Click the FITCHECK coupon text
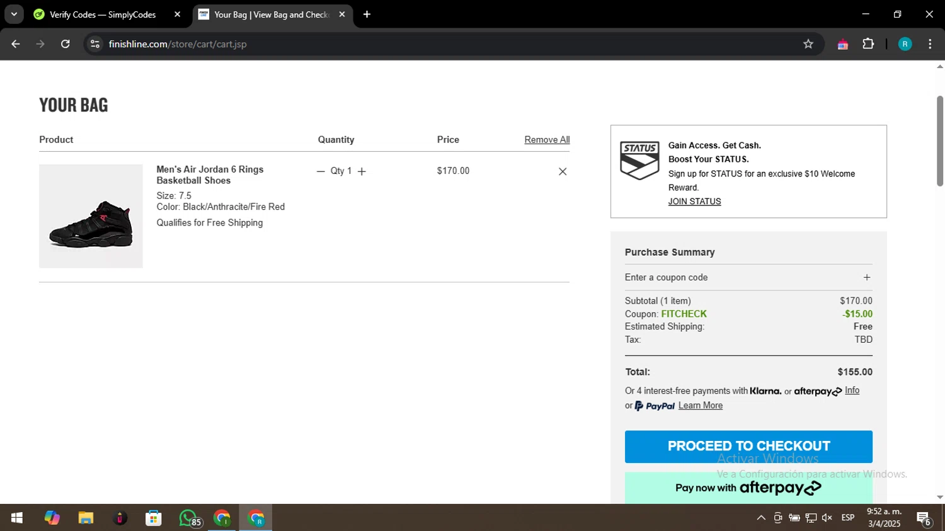This screenshot has width=945, height=531. coord(684,314)
